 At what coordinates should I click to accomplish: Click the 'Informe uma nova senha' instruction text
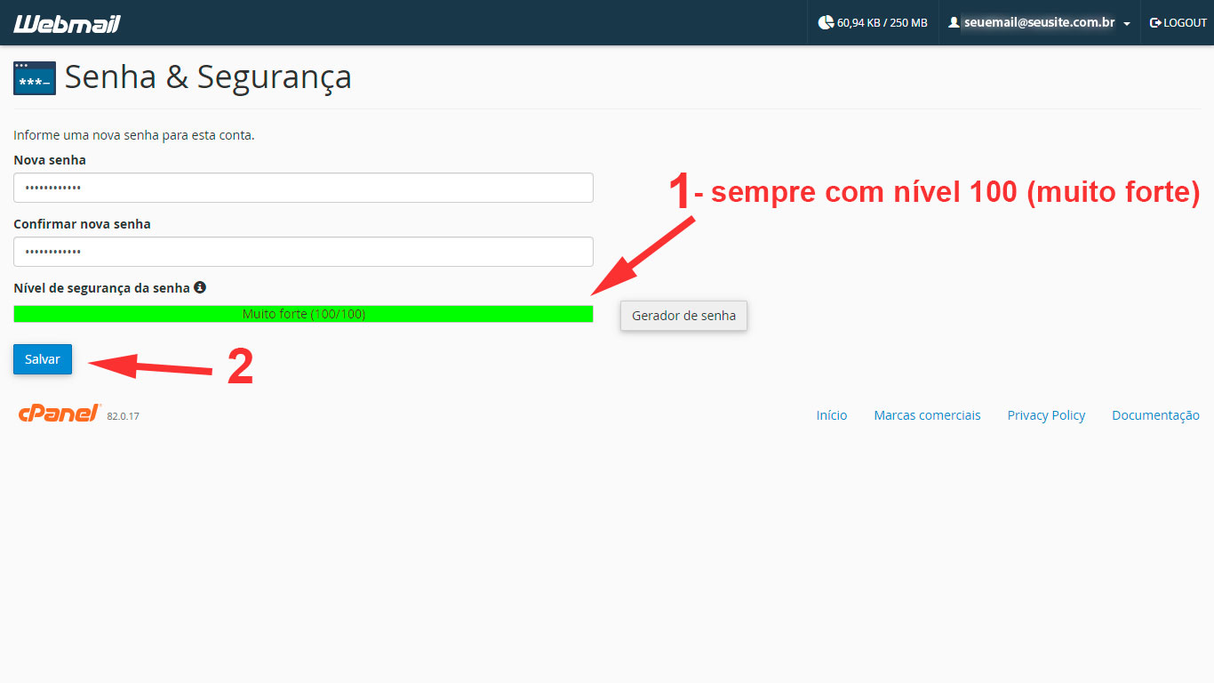click(x=134, y=135)
